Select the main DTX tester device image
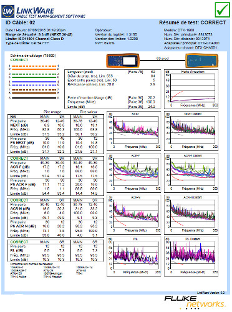Screen dimensions: 232x312 (123, 61)
